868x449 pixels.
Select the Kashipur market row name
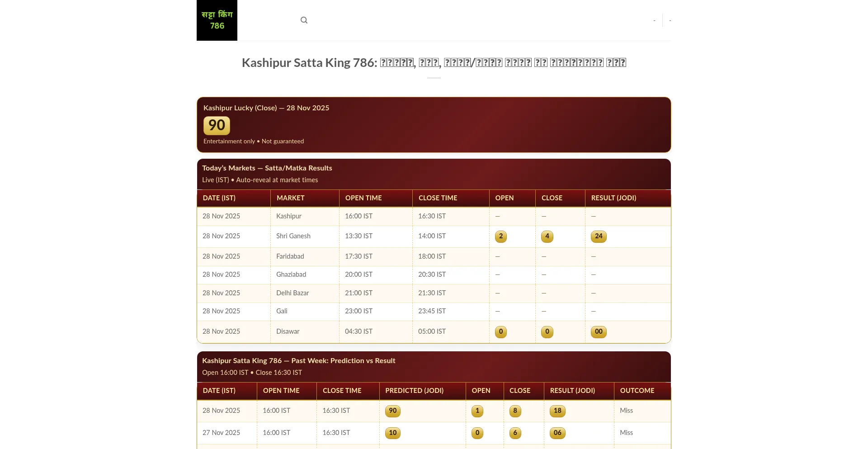[289, 216]
